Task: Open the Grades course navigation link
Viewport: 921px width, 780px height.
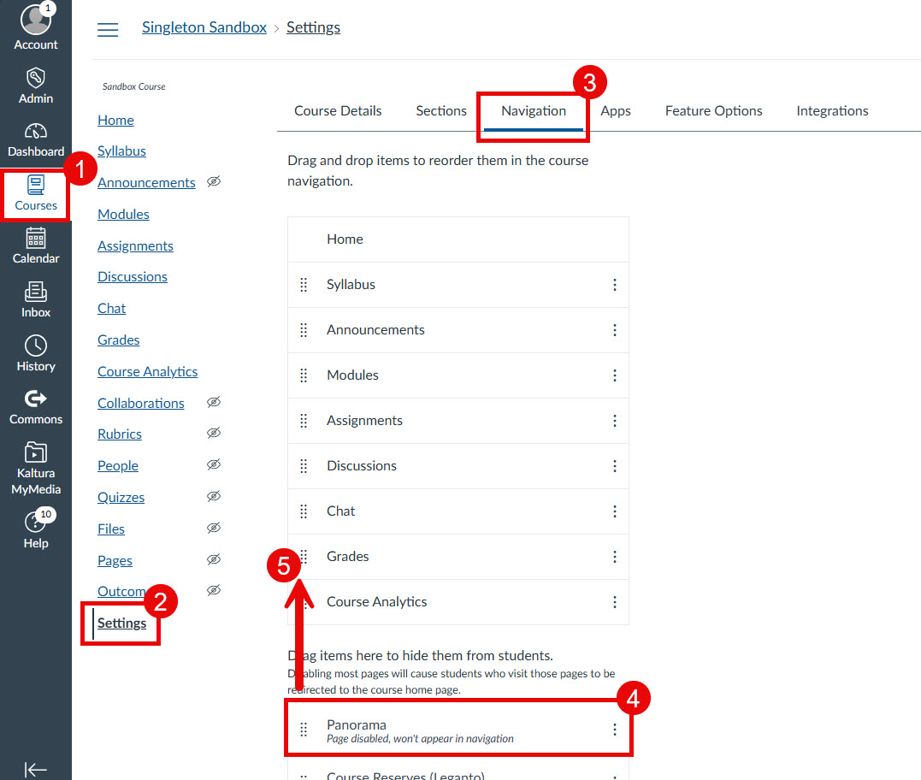Action: (x=118, y=340)
